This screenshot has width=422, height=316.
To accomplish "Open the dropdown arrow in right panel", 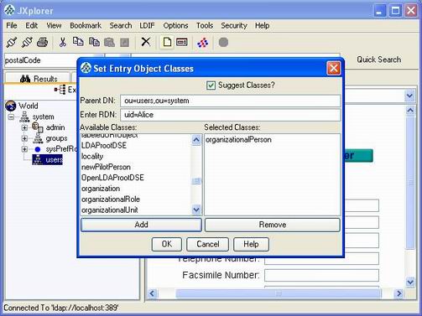I will coord(409,96).
